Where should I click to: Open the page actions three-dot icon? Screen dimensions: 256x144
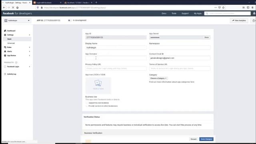[x=216, y=8]
